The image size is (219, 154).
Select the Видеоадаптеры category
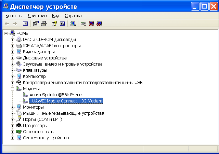click(39, 52)
